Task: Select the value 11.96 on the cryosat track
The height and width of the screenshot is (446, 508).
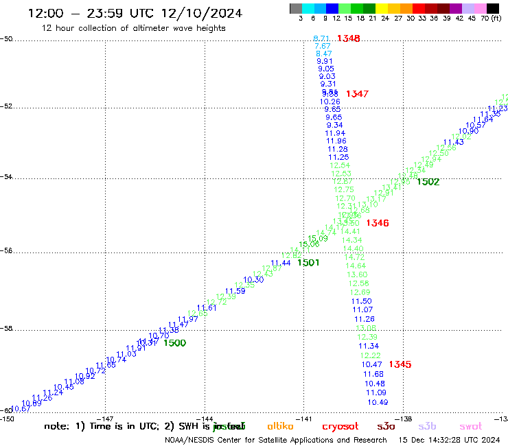Action: 336,141
